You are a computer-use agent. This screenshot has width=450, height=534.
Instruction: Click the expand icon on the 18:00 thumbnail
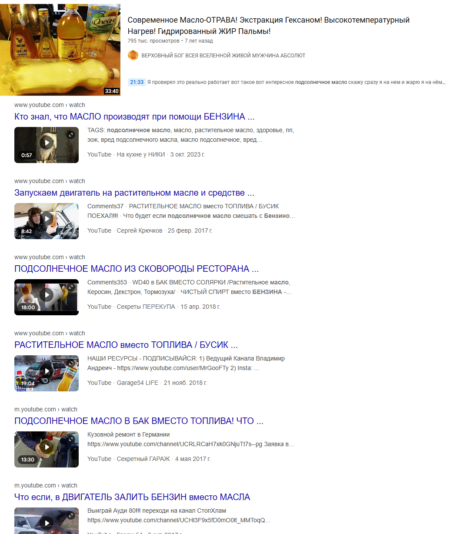click(71, 287)
